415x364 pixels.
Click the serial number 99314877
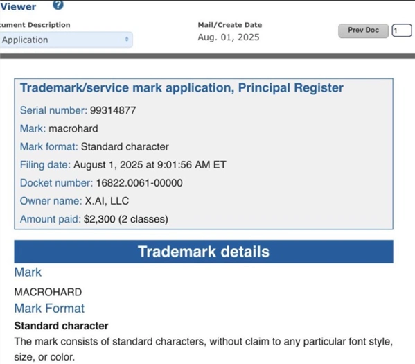click(x=113, y=110)
